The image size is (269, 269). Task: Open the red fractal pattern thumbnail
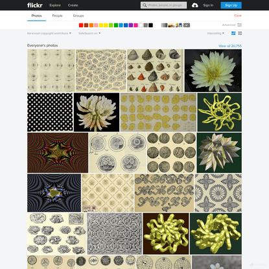pyautogui.click(x=58, y=153)
